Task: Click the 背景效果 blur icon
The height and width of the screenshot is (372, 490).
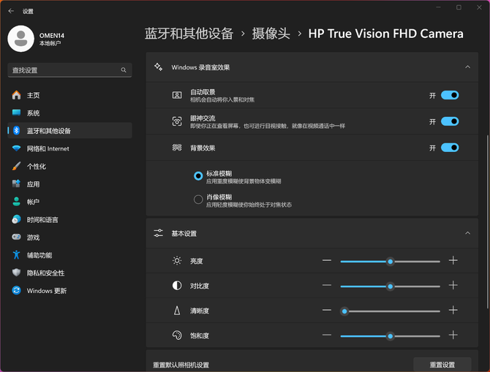Action: tap(177, 148)
